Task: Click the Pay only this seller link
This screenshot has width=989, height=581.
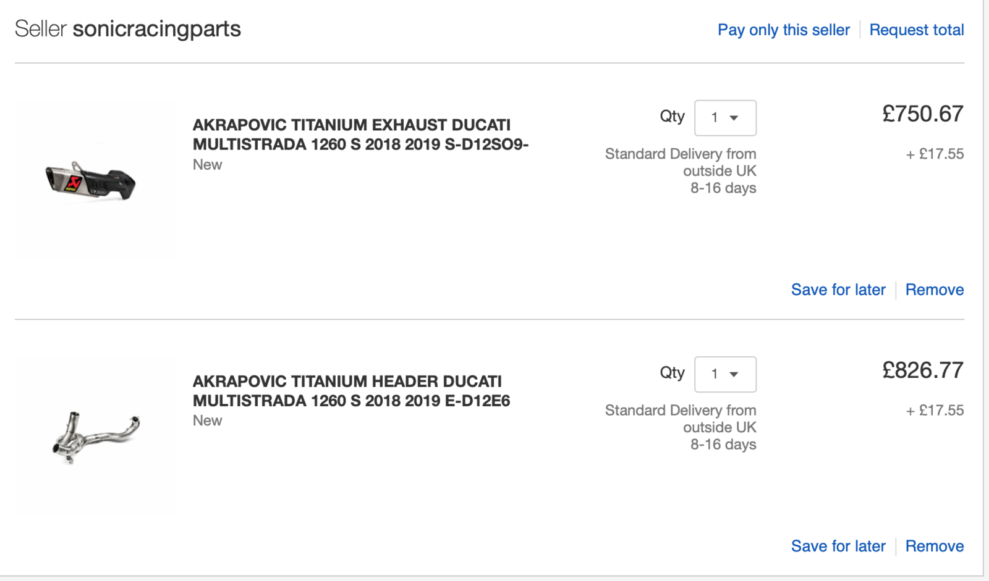Action: [x=783, y=30]
